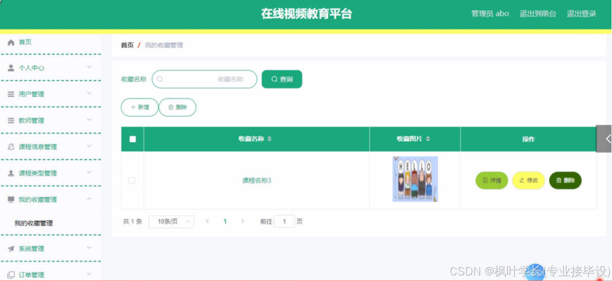612x281 pixels.
Task: Click the list icon beside 用户管理
Action: click(x=11, y=94)
